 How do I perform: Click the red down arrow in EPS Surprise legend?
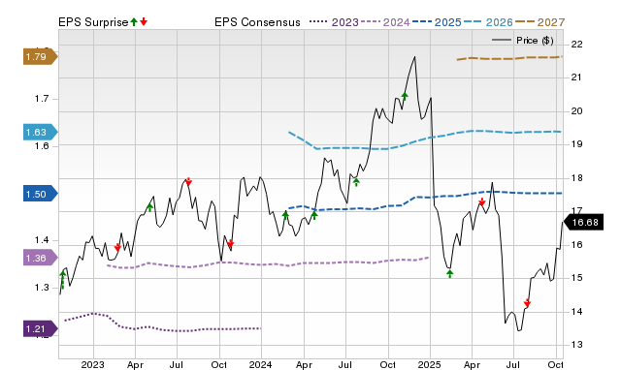tap(144, 22)
